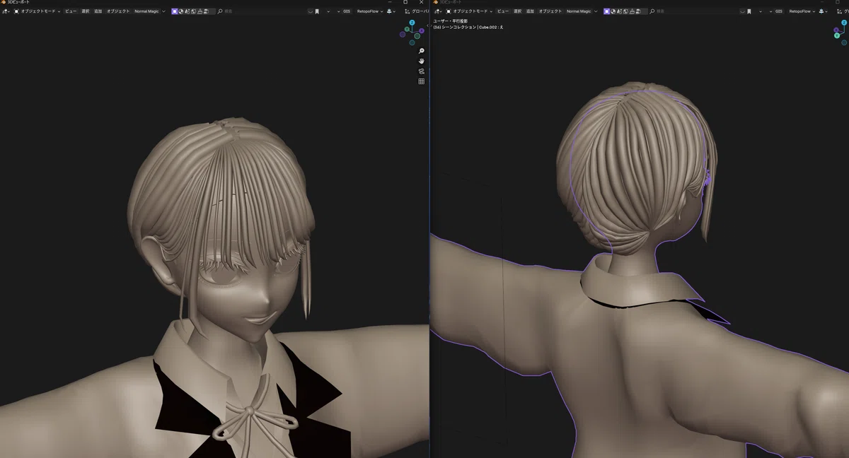Toggle highlighted square icon in right viewport header
849x458 pixels.
(607, 11)
